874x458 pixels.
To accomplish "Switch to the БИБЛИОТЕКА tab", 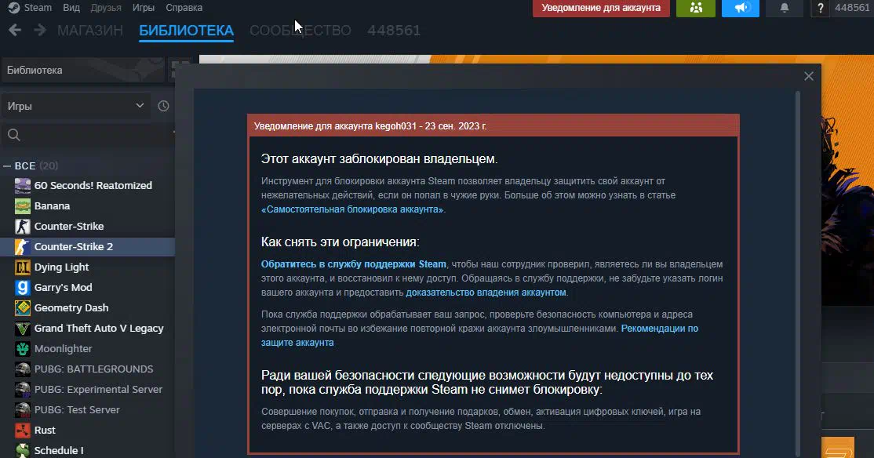I will coord(186,31).
